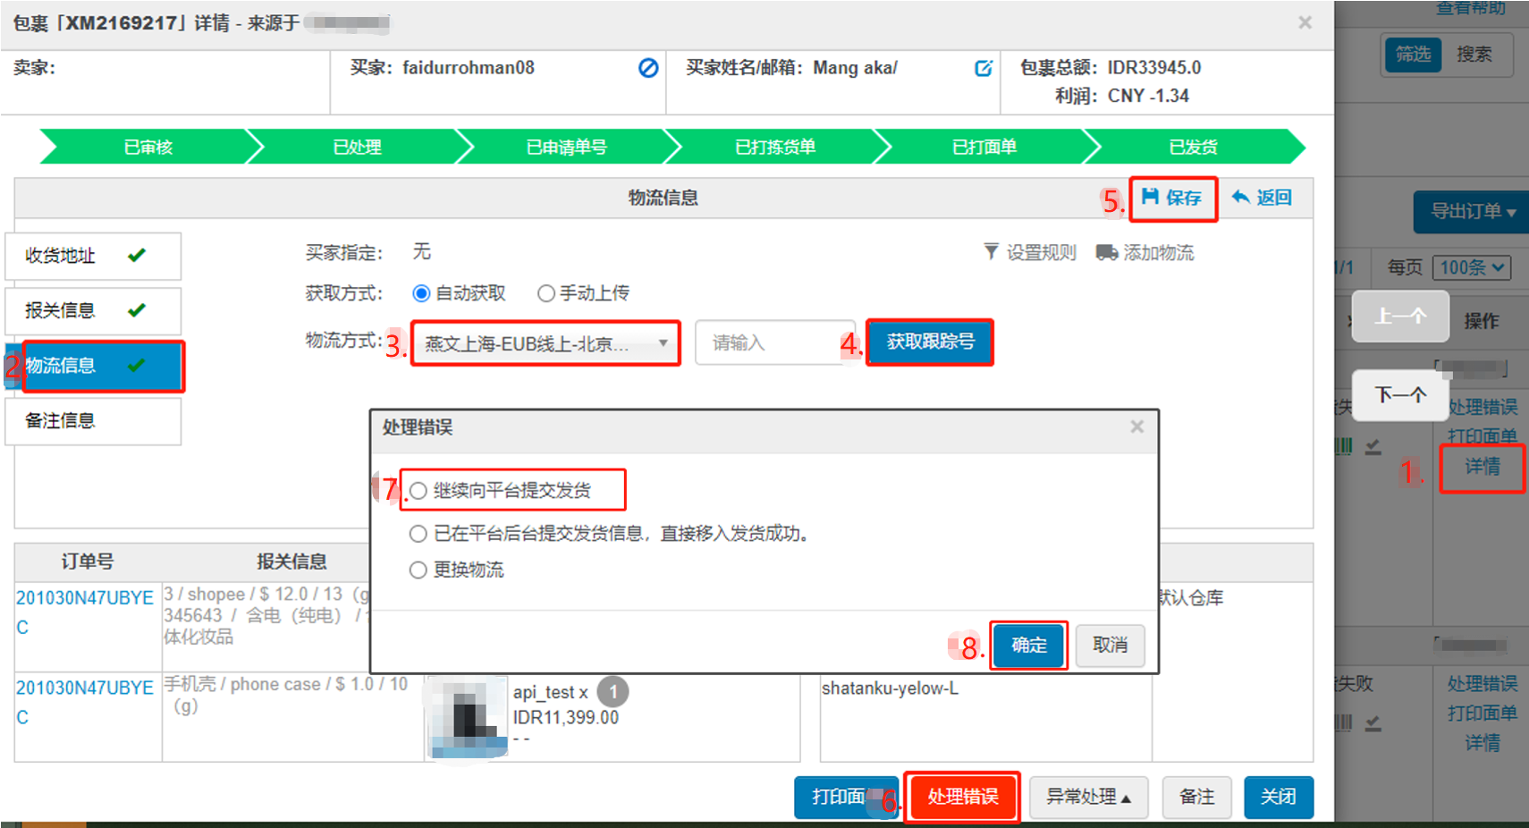Click the 打印面单 button at bottom
Screen dimensions: 1529x828
click(x=846, y=796)
